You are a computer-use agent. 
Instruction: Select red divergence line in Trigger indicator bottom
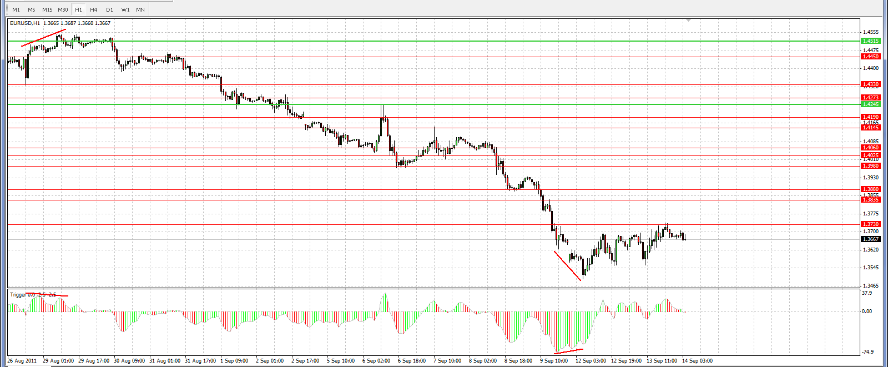569,351
